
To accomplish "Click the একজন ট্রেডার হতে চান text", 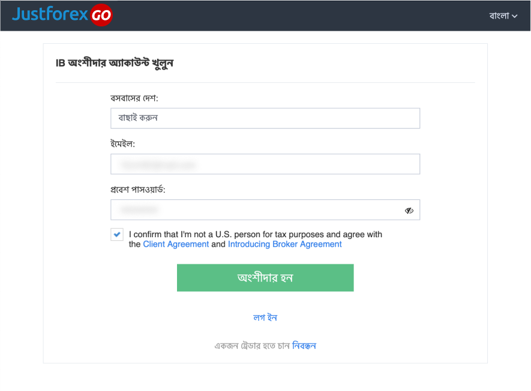I will coord(252,346).
